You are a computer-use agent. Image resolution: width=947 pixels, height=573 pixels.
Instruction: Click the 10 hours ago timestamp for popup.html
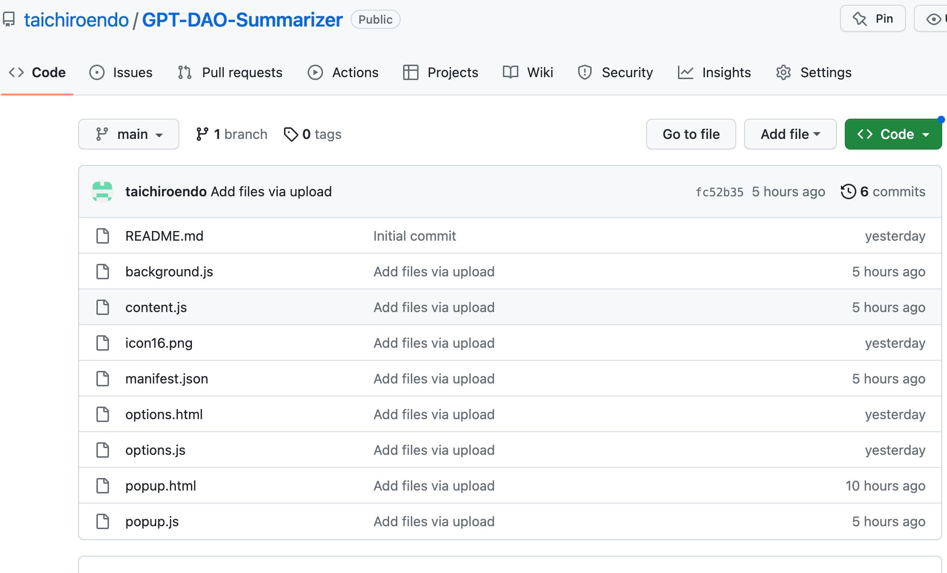(x=885, y=486)
